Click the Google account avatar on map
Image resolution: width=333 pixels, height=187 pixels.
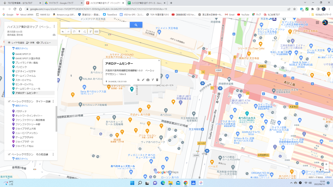click(325, 23)
